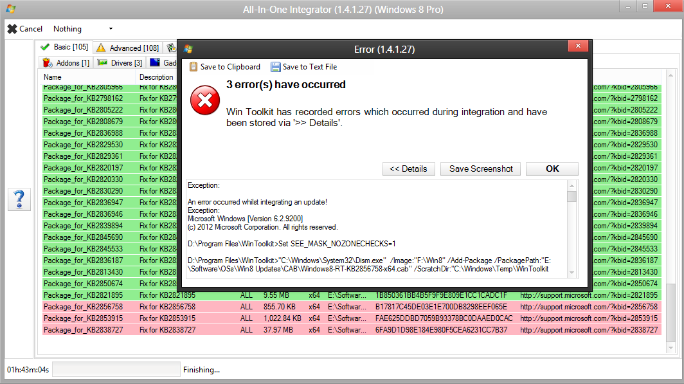Viewport: 684px width, 384px height.
Task: Click the Finishing... status text
Action: [202, 370]
